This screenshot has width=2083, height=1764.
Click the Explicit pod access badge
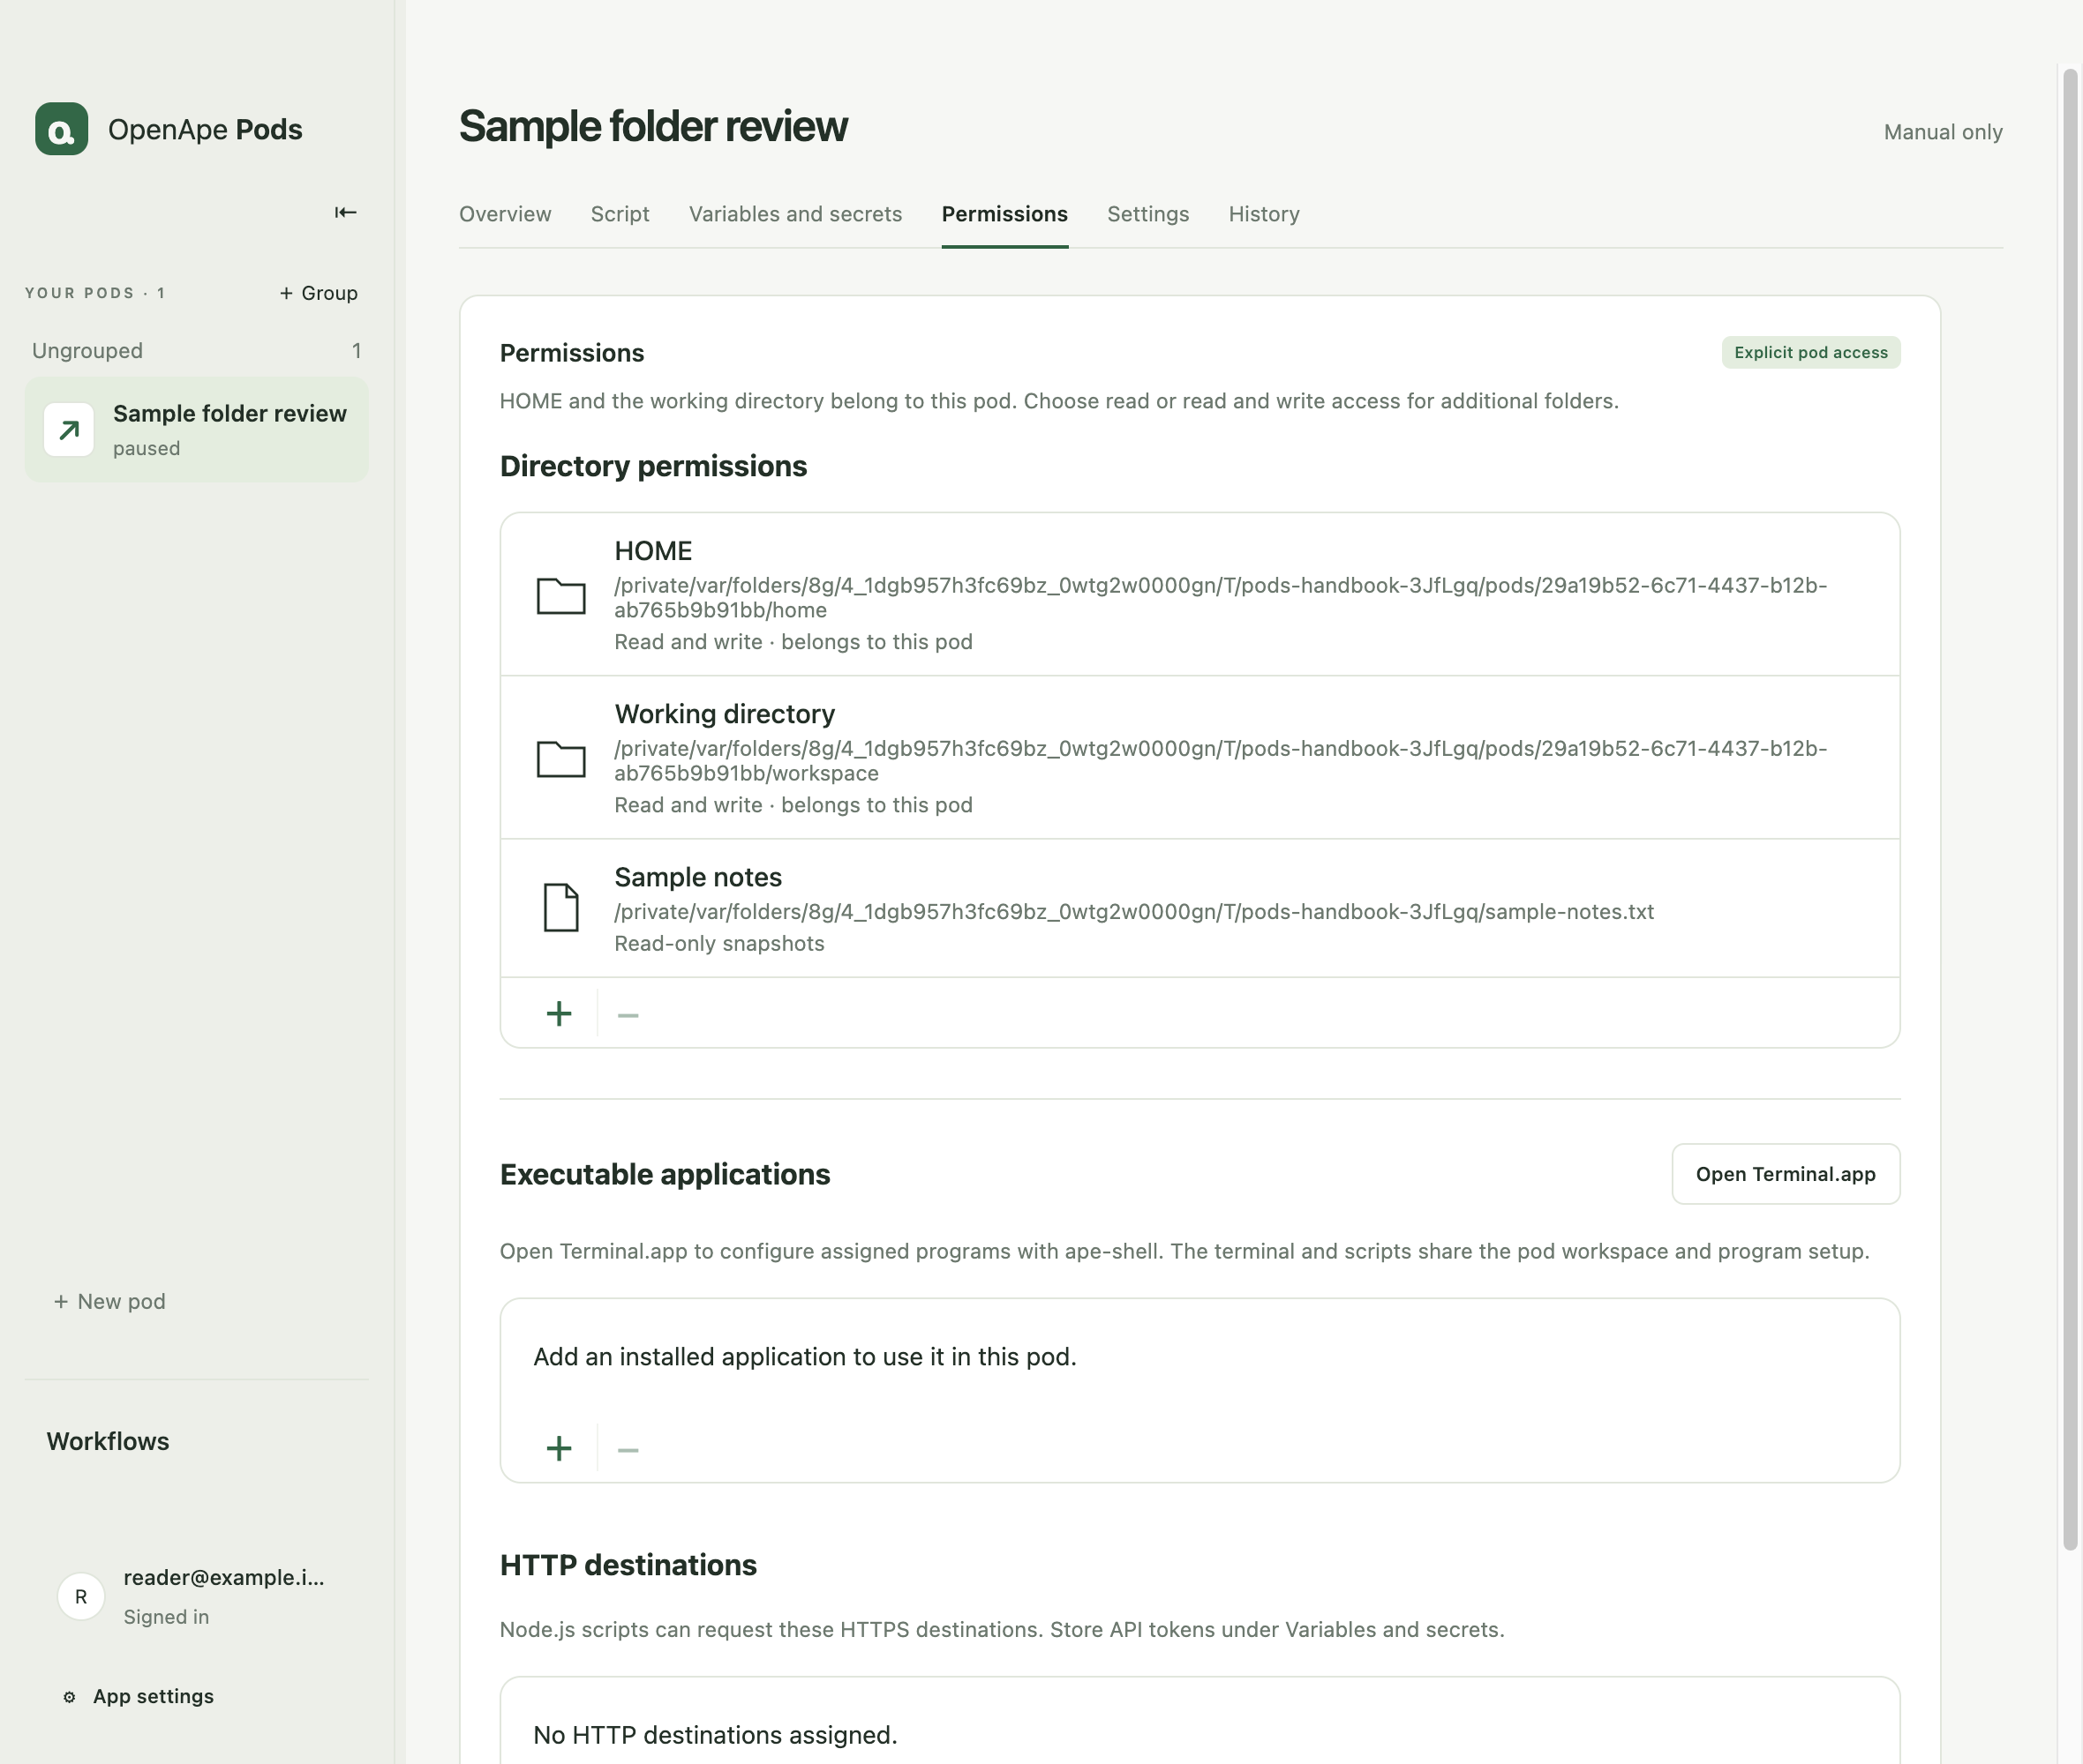pos(1811,352)
